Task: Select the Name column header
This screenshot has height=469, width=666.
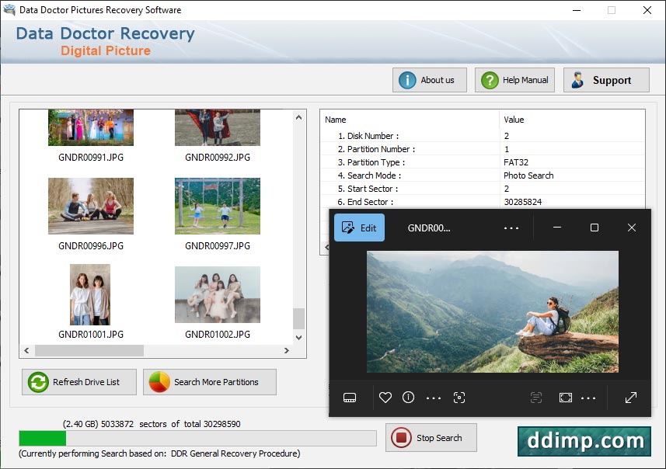Action: click(x=334, y=120)
